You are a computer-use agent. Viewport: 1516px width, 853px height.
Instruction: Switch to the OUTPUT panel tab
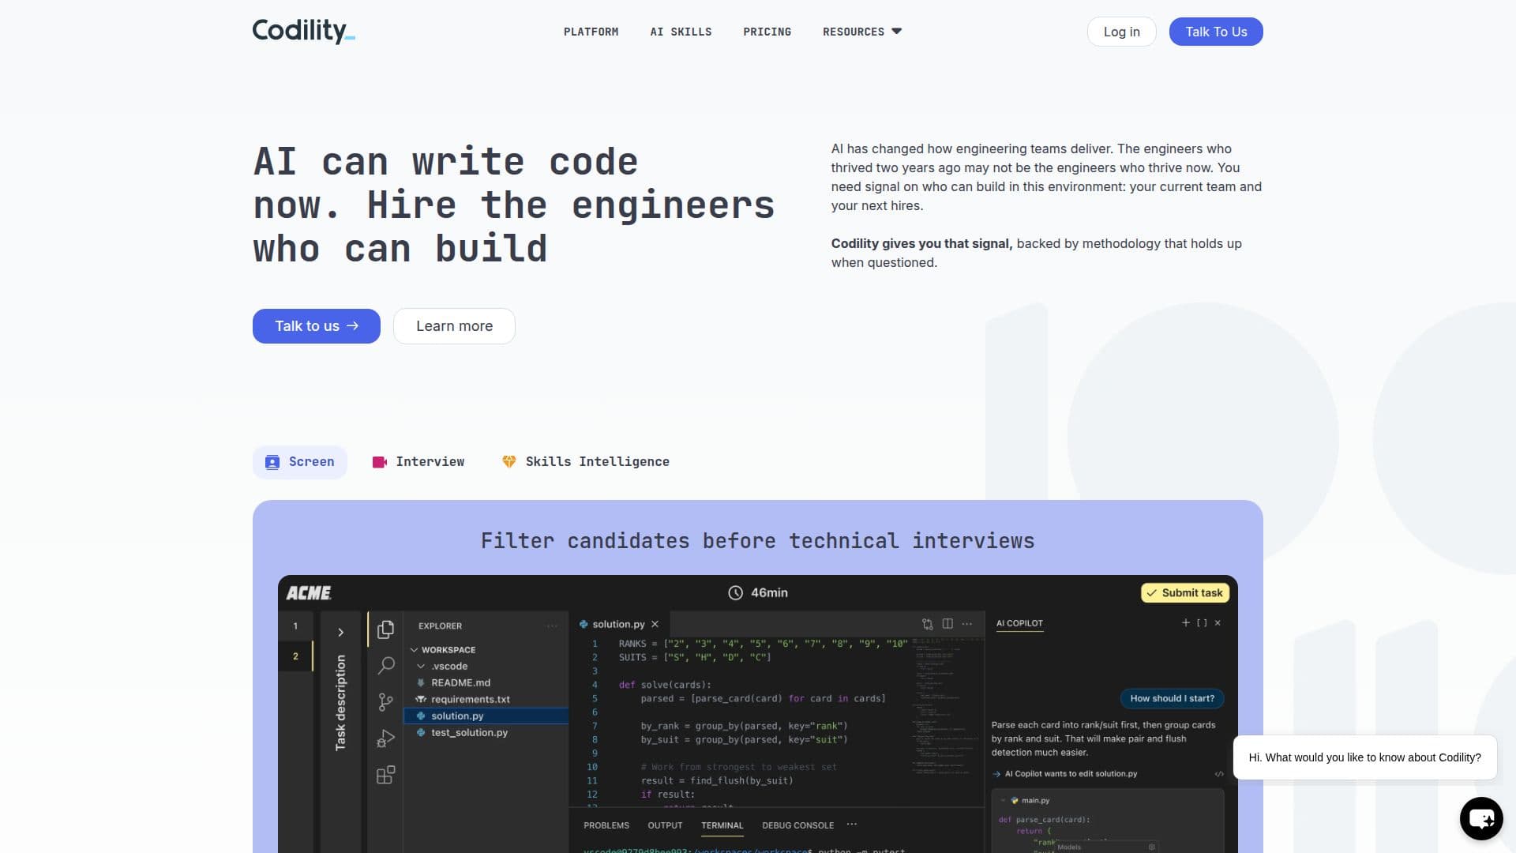click(665, 825)
